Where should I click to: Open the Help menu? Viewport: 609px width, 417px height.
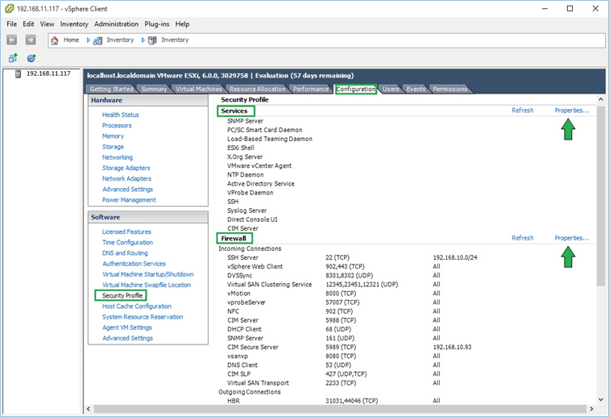tap(182, 24)
